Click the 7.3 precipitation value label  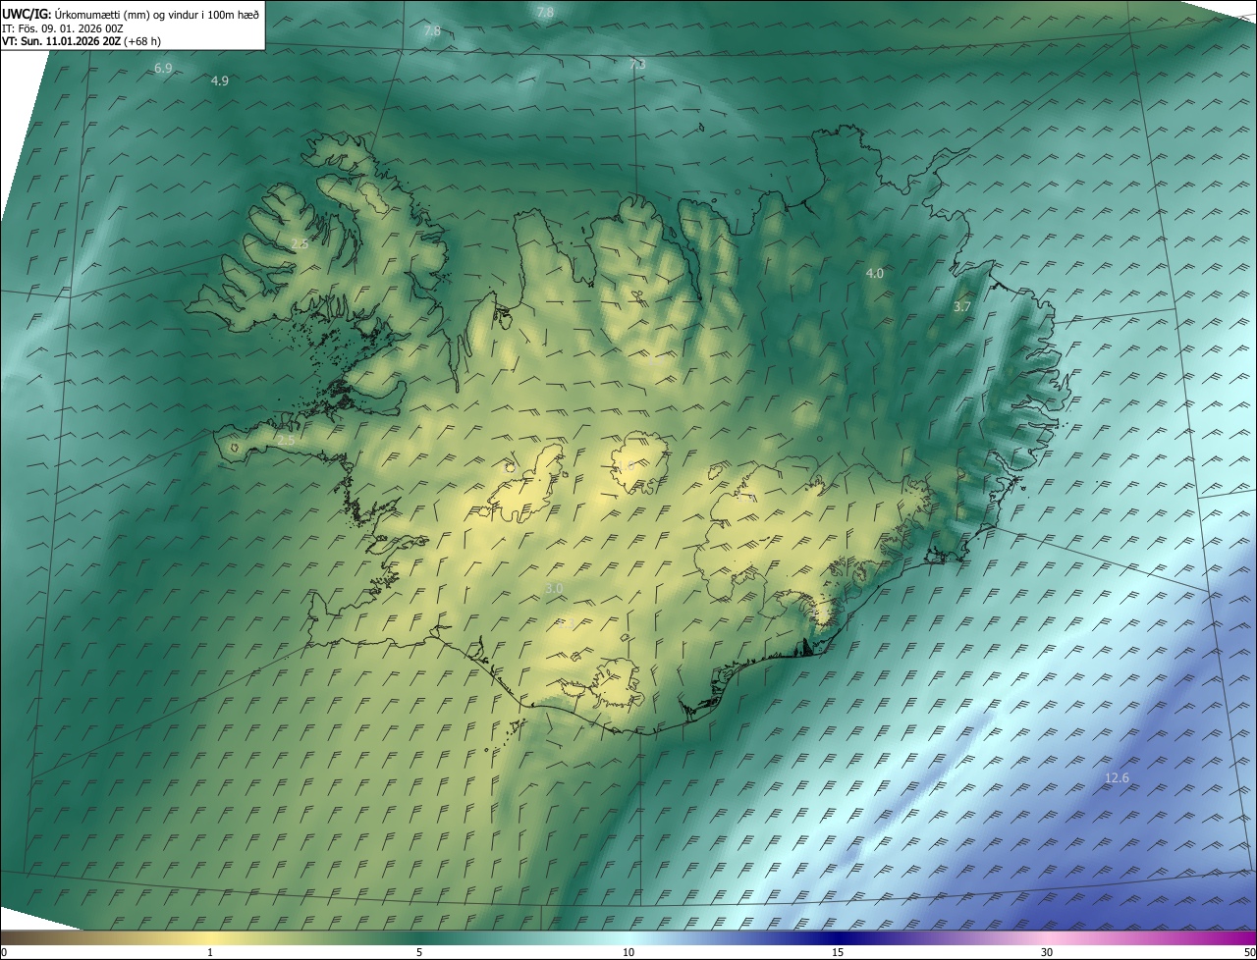point(636,64)
